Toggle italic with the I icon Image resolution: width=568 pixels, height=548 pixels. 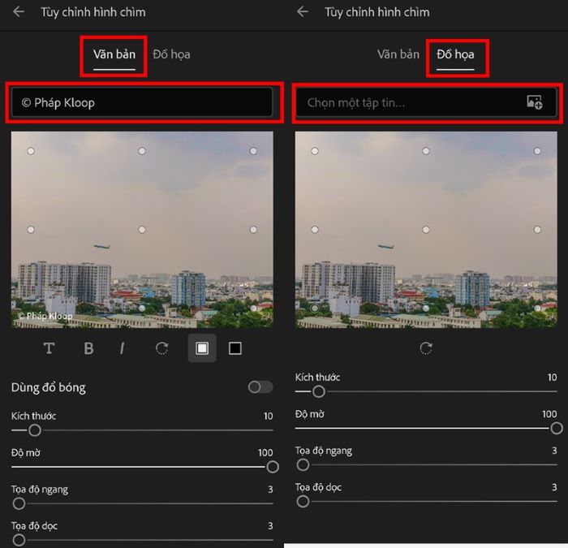pyautogui.click(x=122, y=348)
